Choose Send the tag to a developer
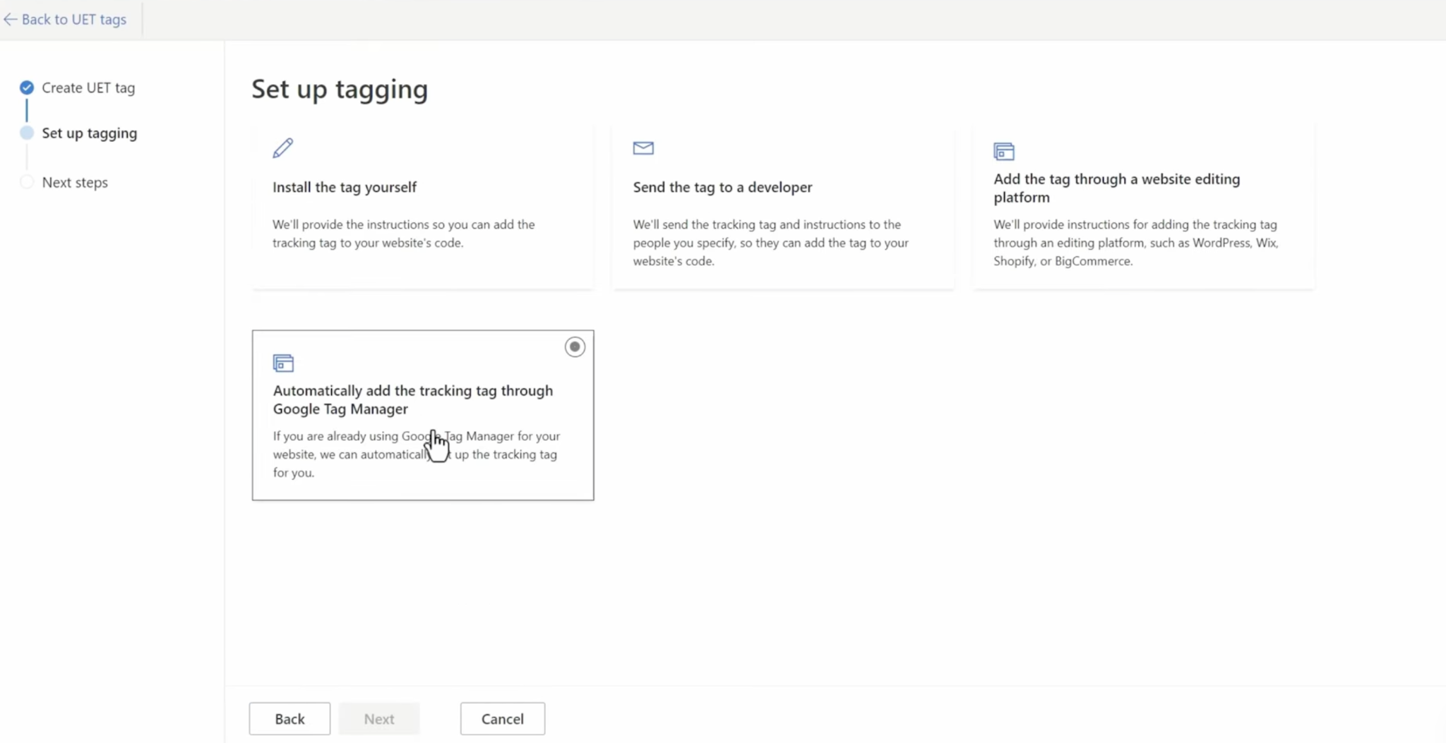The height and width of the screenshot is (743, 1446). 783,207
